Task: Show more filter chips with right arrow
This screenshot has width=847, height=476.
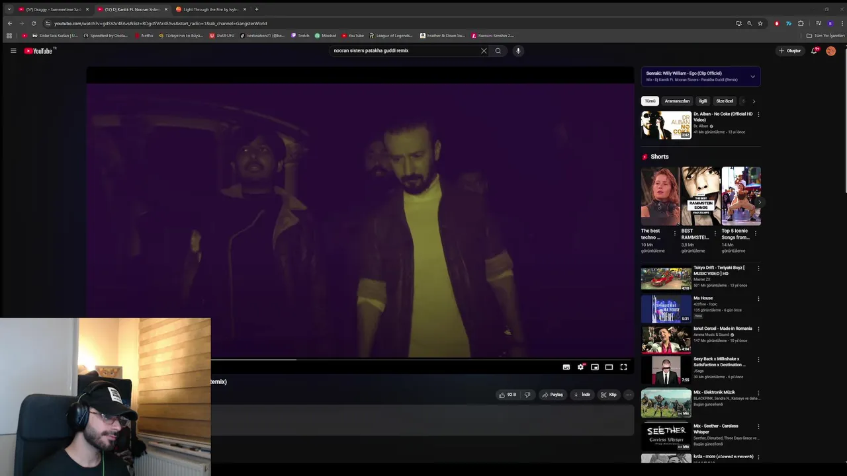Action: pyautogui.click(x=754, y=101)
